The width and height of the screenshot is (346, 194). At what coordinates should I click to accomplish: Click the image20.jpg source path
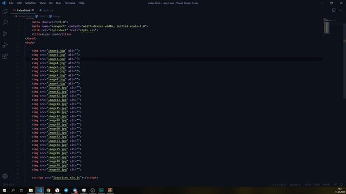57,128
